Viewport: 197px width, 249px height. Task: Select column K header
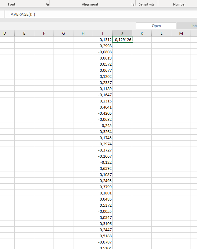point(142,33)
